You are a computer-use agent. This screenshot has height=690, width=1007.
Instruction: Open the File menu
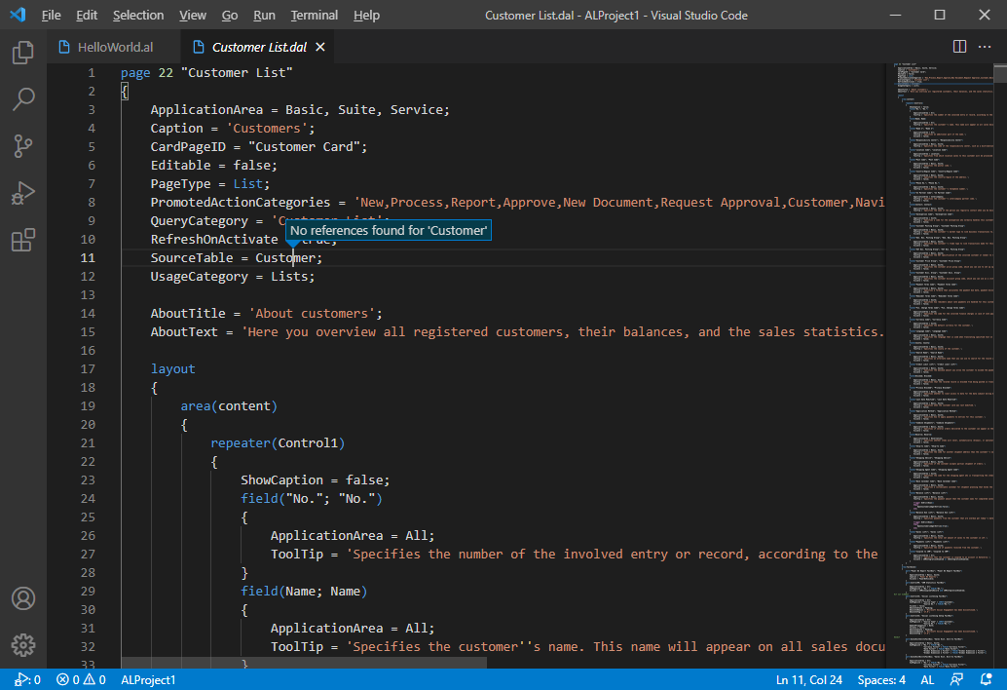pyautogui.click(x=50, y=15)
